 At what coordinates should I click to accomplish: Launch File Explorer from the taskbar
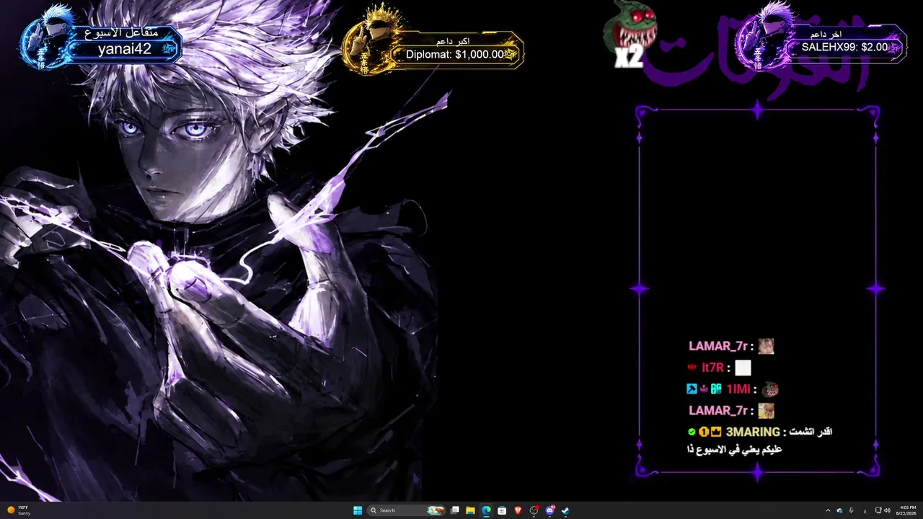point(470,510)
